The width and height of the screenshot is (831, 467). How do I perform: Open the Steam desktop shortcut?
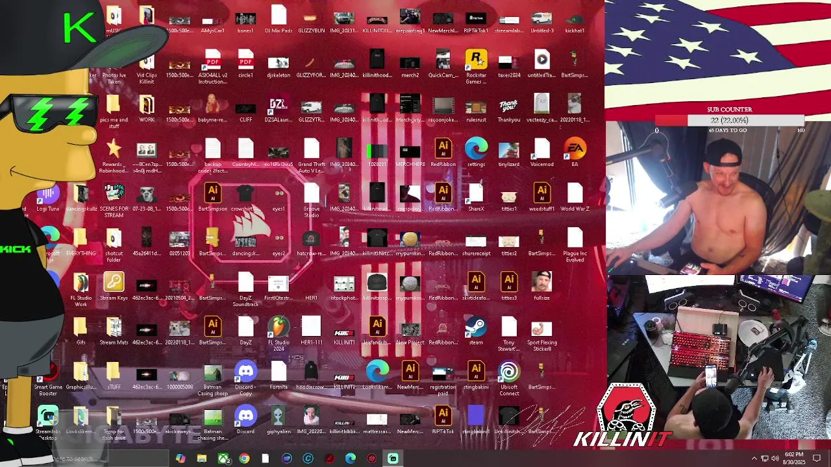[x=476, y=328]
